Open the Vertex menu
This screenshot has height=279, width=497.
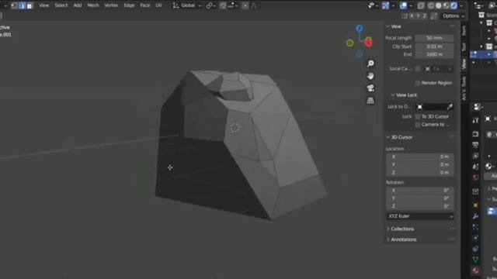point(111,5)
